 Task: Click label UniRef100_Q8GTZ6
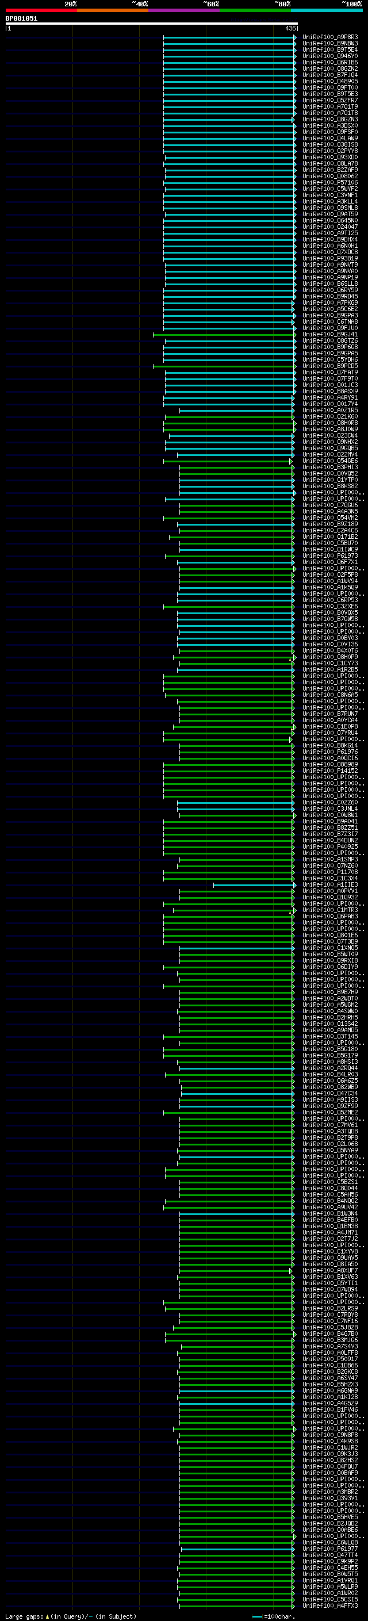coord(330,341)
